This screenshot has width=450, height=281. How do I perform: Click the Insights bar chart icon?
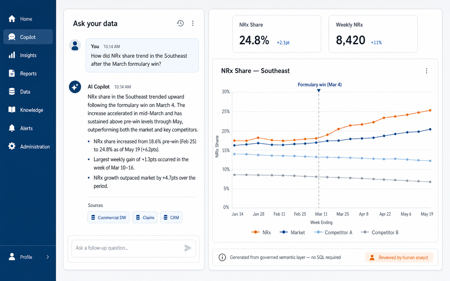click(x=12, y=55)
